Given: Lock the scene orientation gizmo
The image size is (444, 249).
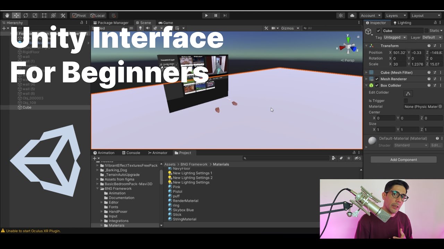Looking at the screenshot, I should [358, 36].
